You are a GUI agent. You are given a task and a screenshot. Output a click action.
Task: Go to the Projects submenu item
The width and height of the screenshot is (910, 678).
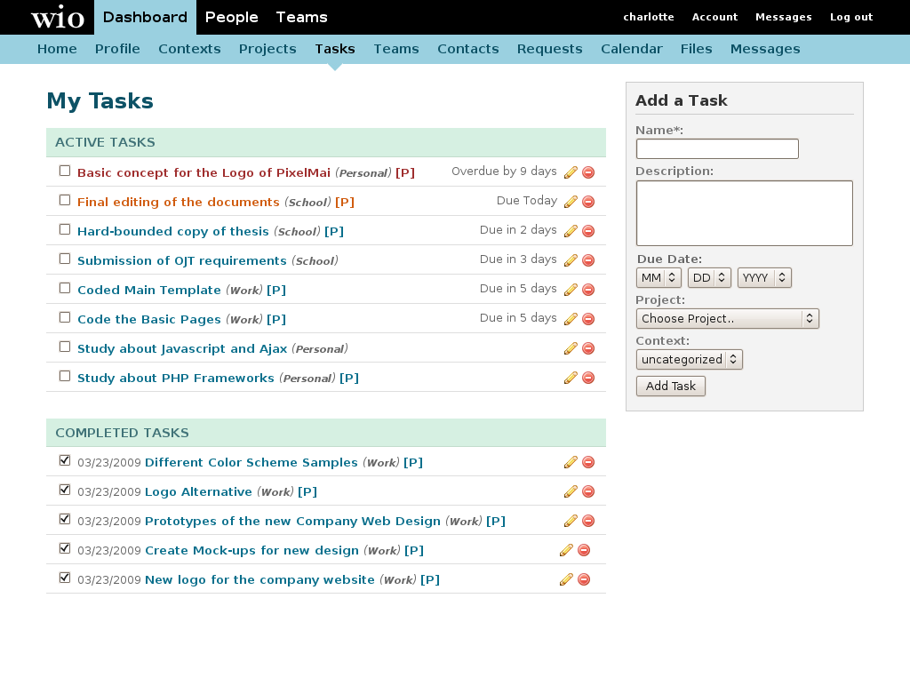(x=267, y=49)
